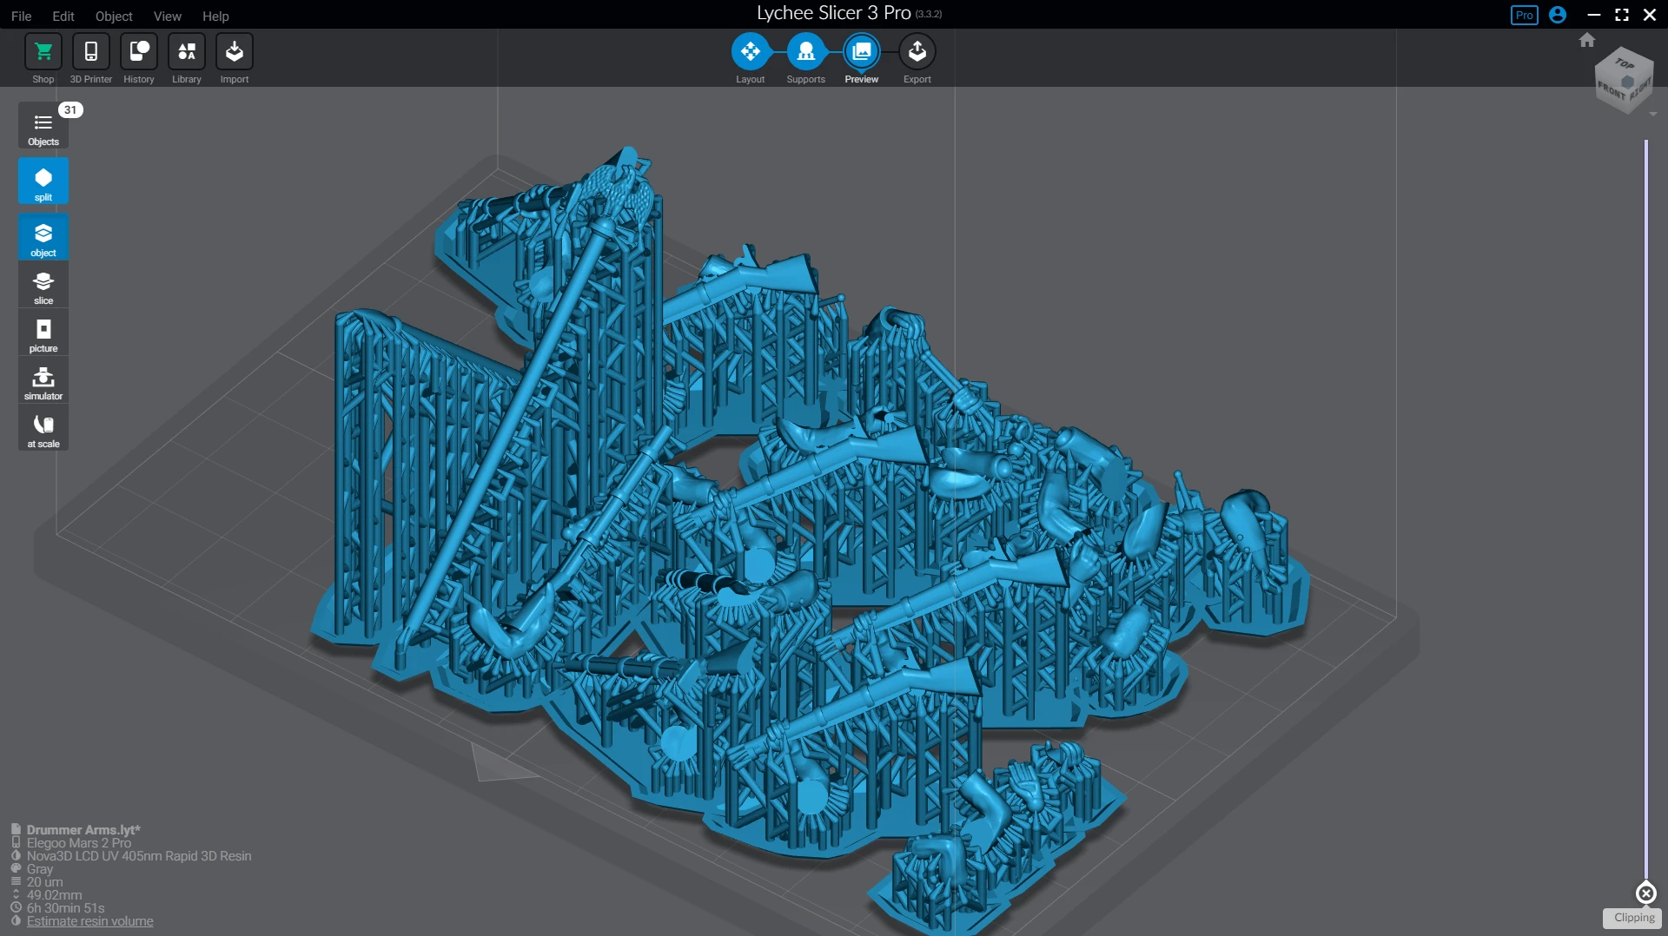The height and width of the screenshot is (936, 1668).
Task: Toggle the at scale view
Action: [x=43, y=430]
